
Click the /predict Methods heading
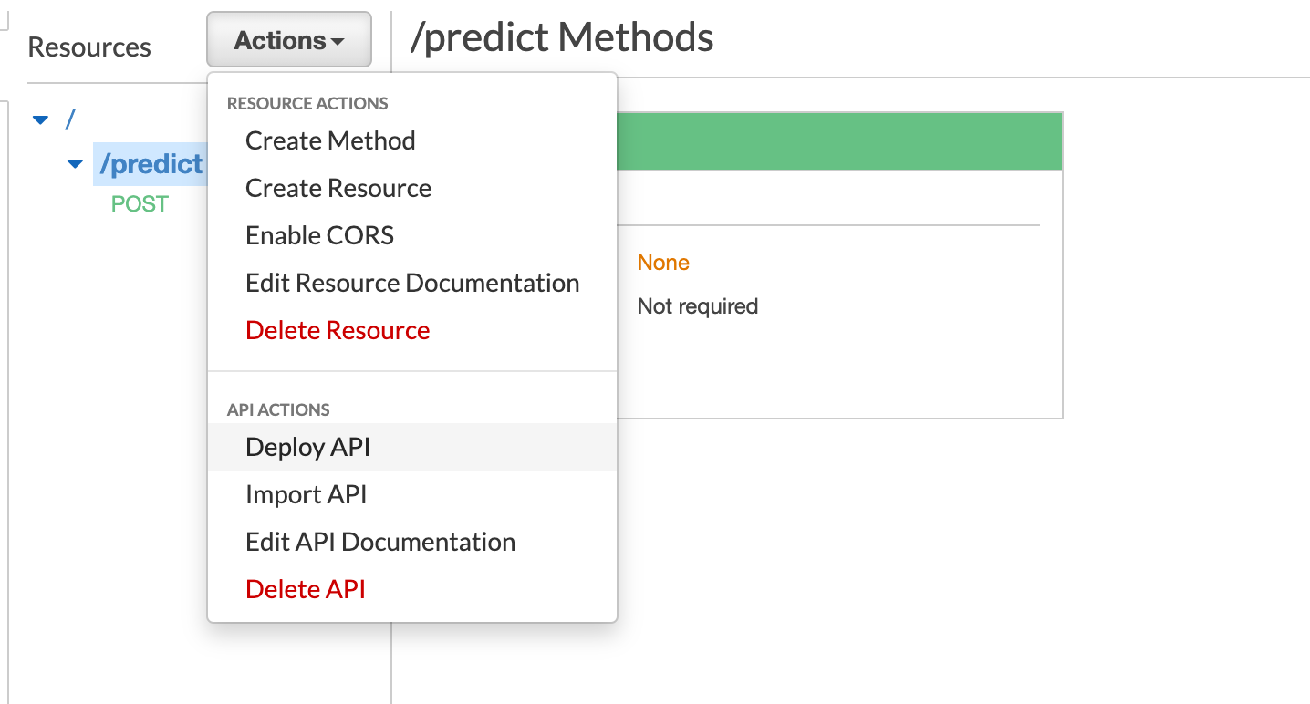click(562, 38)
